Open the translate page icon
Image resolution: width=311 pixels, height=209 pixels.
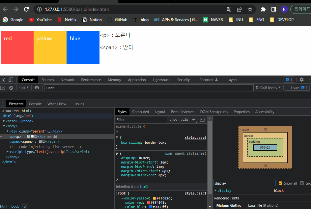point(229,9)
